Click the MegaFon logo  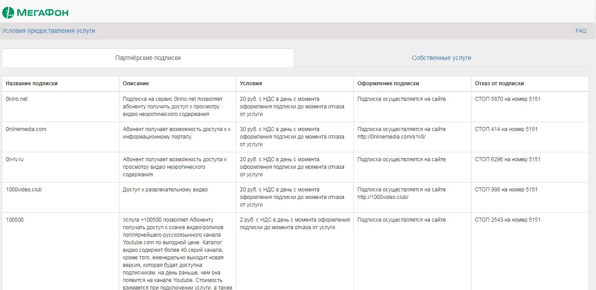tap(35, 12)
